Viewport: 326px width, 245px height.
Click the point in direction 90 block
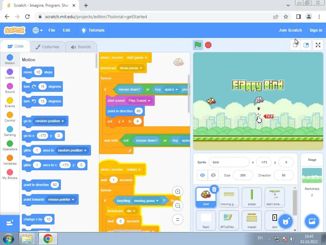pos(41,185)
